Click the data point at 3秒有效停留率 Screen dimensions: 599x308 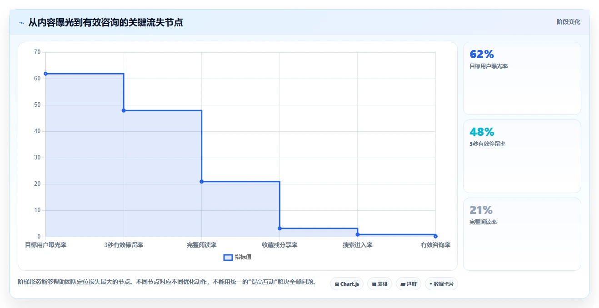[124, 110]
